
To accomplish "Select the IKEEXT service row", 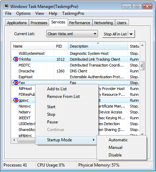I will [24, 118].
